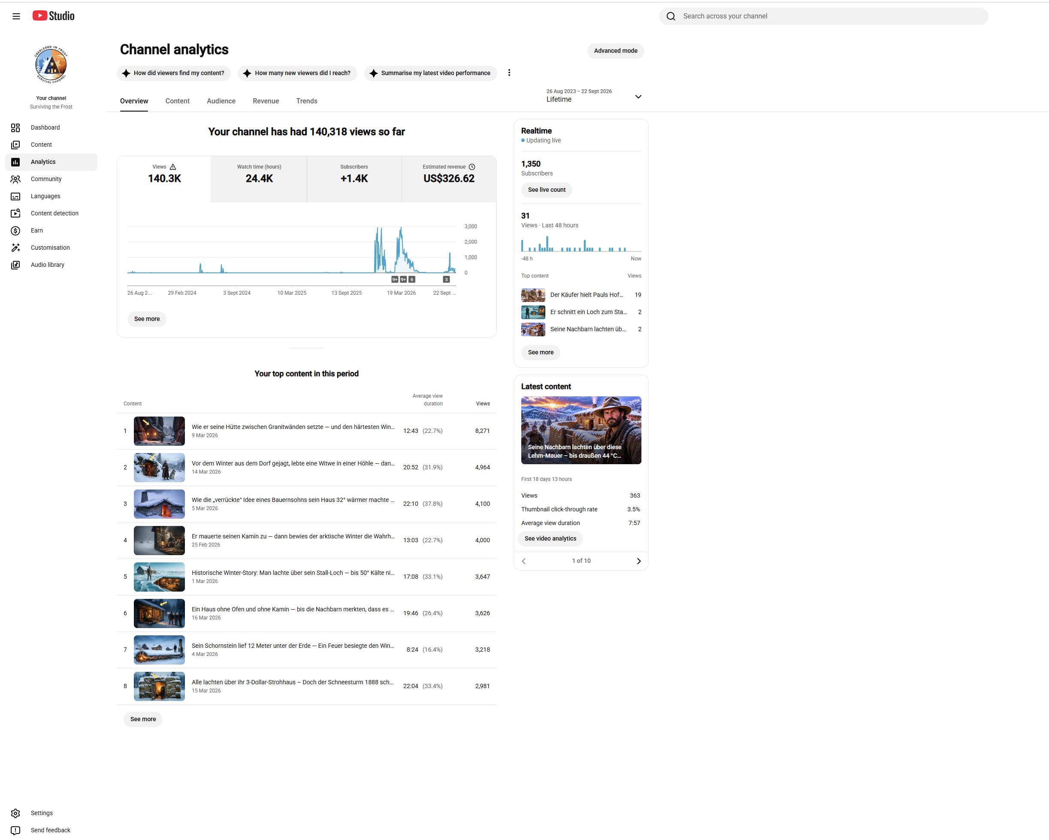Click Send feedback in the sidebar
Viewport: 1049px width, 840px height.
click(x=51, y=830)
